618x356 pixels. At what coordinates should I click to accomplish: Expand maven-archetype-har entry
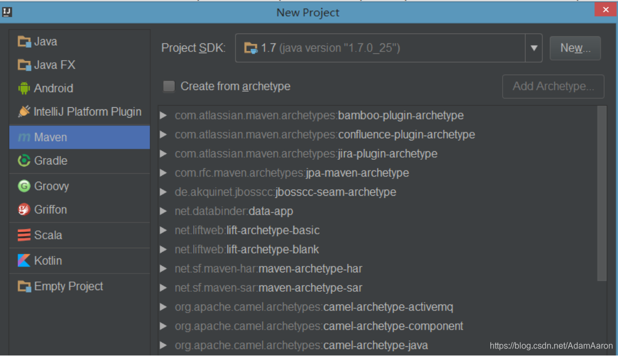point(163,269)
